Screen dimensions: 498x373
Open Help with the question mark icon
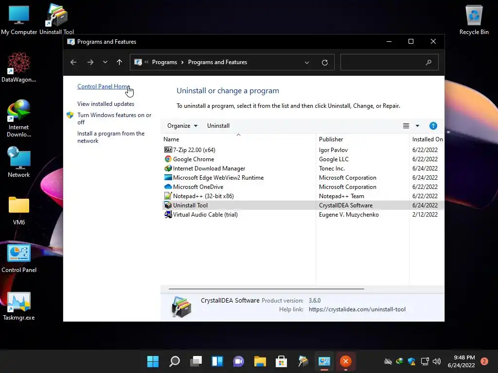433,126
